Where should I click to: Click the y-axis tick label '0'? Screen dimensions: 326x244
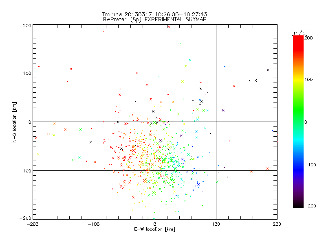point(30,122)
